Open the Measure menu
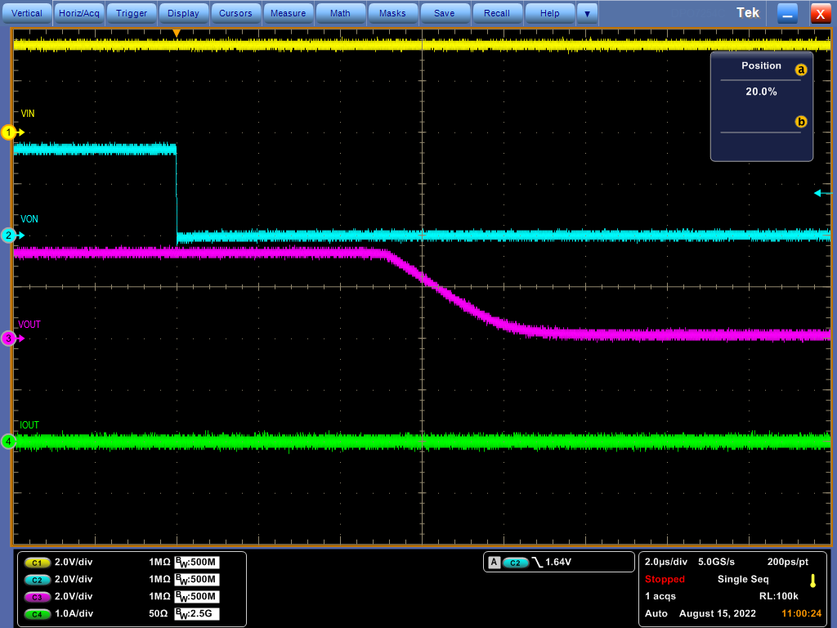The width and height of the screenshot is (837, 628). [x=288, y=13]
